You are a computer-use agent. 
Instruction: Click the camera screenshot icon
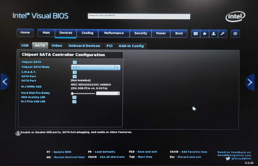point(196,34)
